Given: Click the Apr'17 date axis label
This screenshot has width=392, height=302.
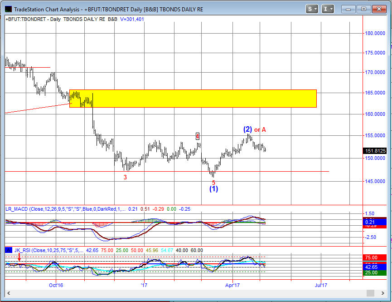Looking at the screenshot, I should tap(232, 285).
